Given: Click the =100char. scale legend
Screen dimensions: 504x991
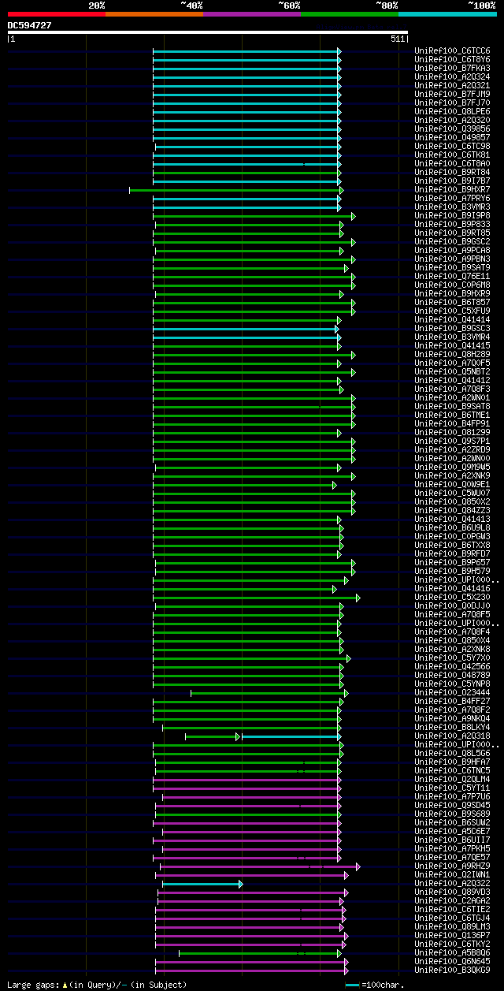Looking at the screenshot, I should pos(375,985).
